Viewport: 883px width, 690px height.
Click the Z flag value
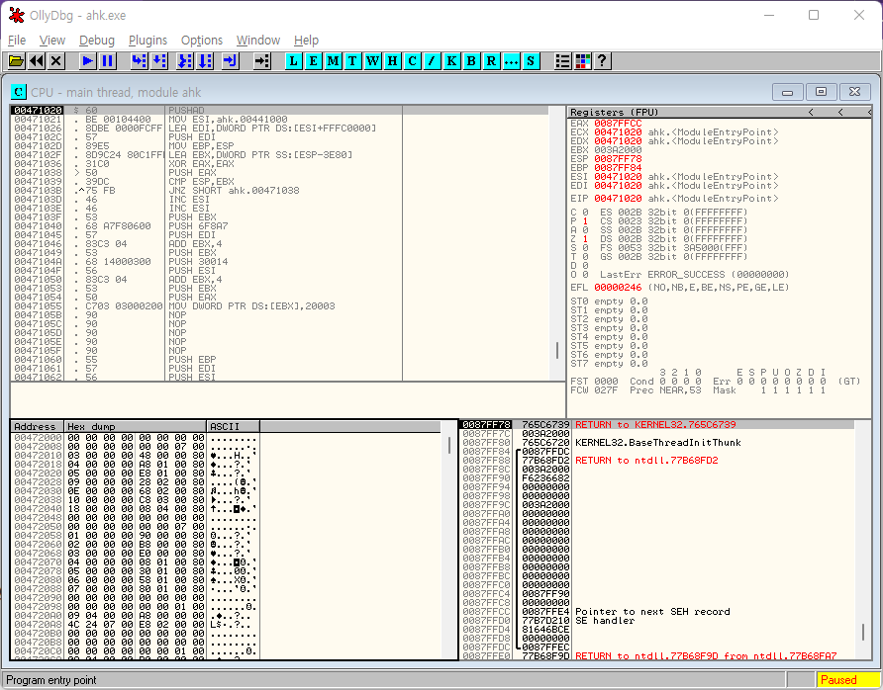(584, 239)
